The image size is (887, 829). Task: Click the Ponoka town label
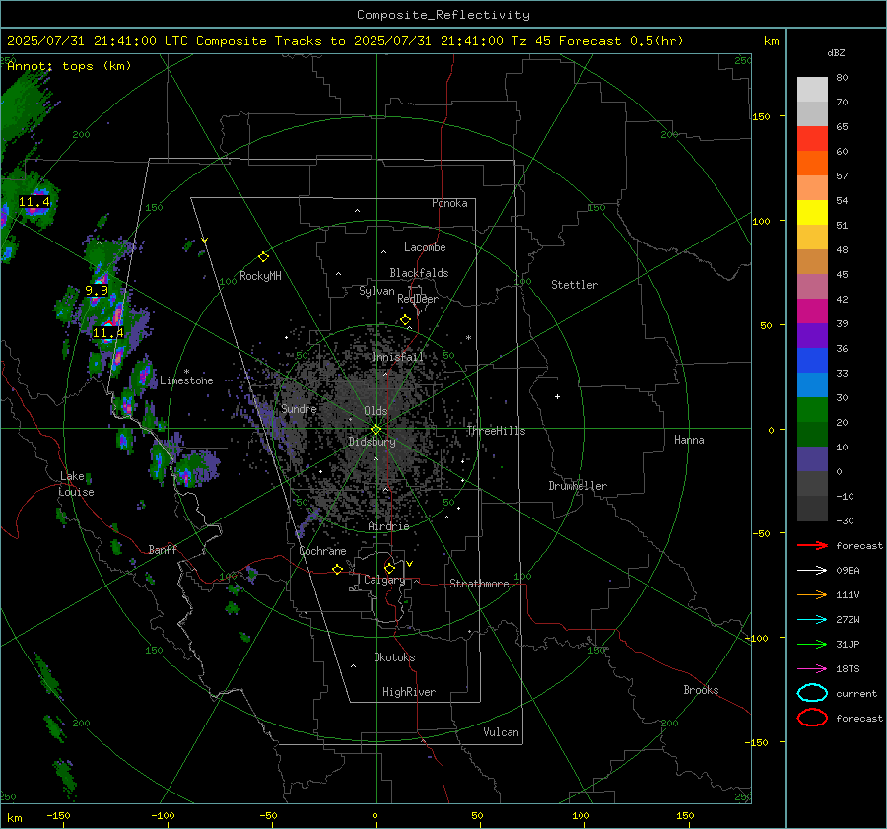tap(449, 203)
